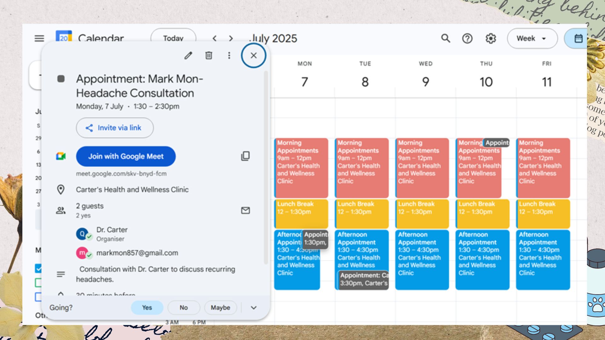Viewport: 605px width, 340px height.
Task: Join with Google Meet
Action: pos(126,156)
